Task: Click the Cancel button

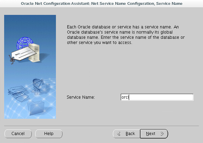Action: [x=18, y=134]
